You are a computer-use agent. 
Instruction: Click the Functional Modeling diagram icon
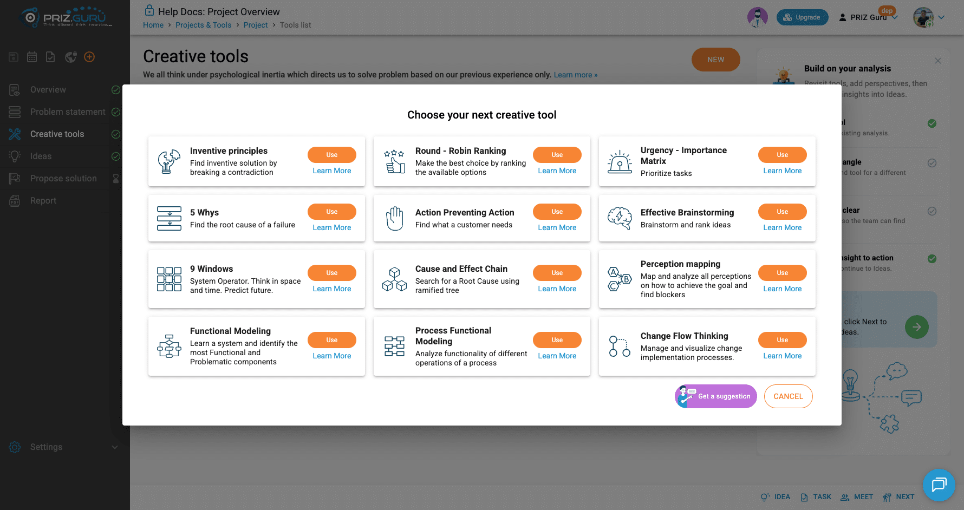coord(169,346)
